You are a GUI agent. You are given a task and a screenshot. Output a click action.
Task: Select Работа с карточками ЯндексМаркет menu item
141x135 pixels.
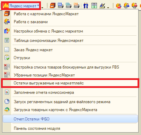click(x=70, y=14)
